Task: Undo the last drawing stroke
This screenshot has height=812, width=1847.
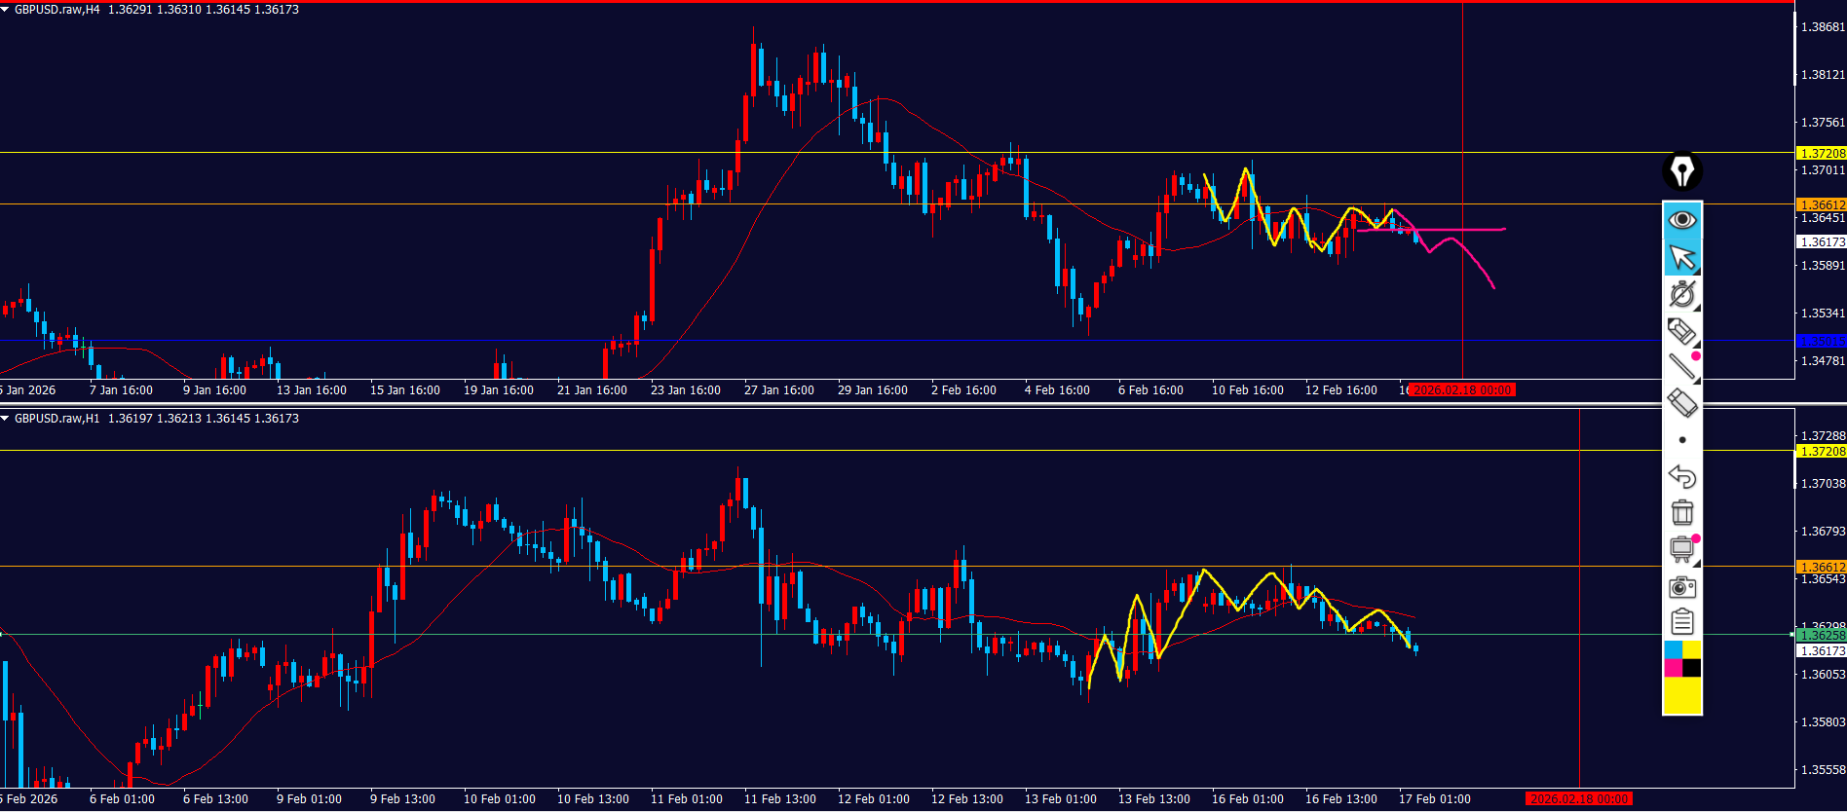Action: point(1681,477)
